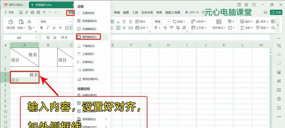Expand the Name Box A3 dropdown
Viewport: 285px width, 128px height.
(x=37, y=37)
